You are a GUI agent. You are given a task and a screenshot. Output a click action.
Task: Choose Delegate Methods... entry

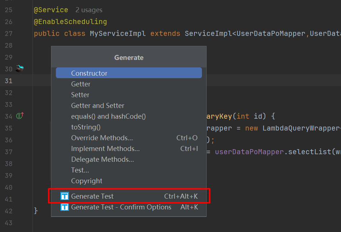102,159
